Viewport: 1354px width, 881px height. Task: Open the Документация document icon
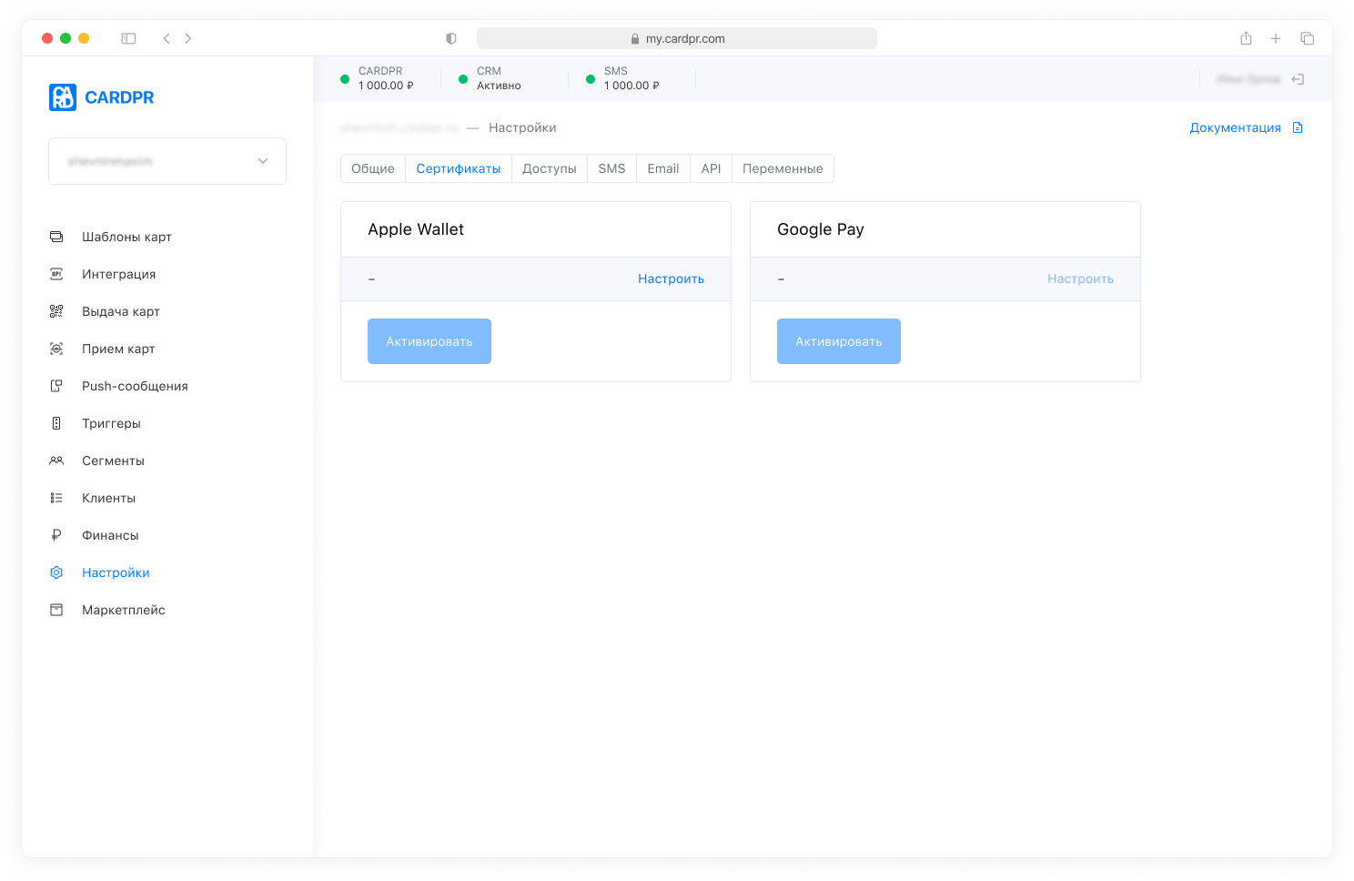point(1298,127)
